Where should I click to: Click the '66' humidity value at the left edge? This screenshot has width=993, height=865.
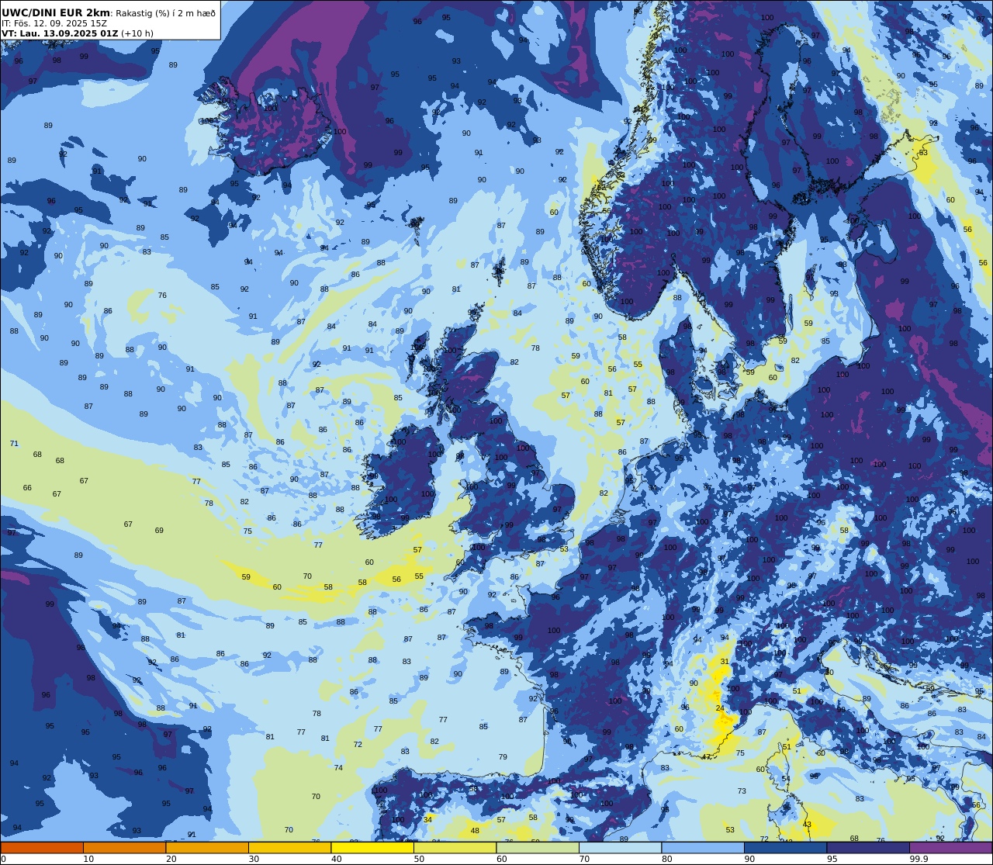tap(27, 488)
